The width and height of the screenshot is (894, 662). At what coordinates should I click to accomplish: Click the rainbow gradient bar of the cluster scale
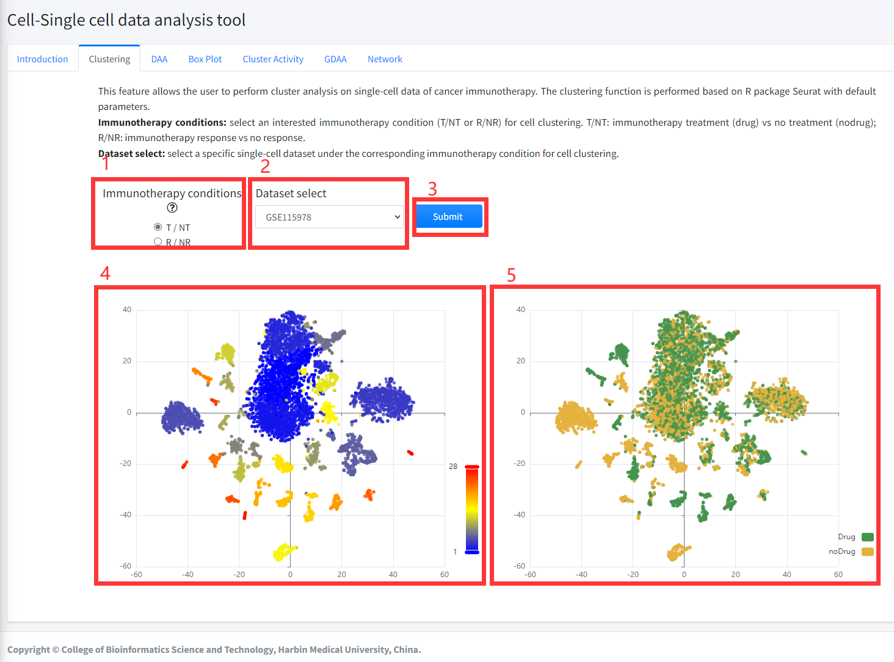472,509
